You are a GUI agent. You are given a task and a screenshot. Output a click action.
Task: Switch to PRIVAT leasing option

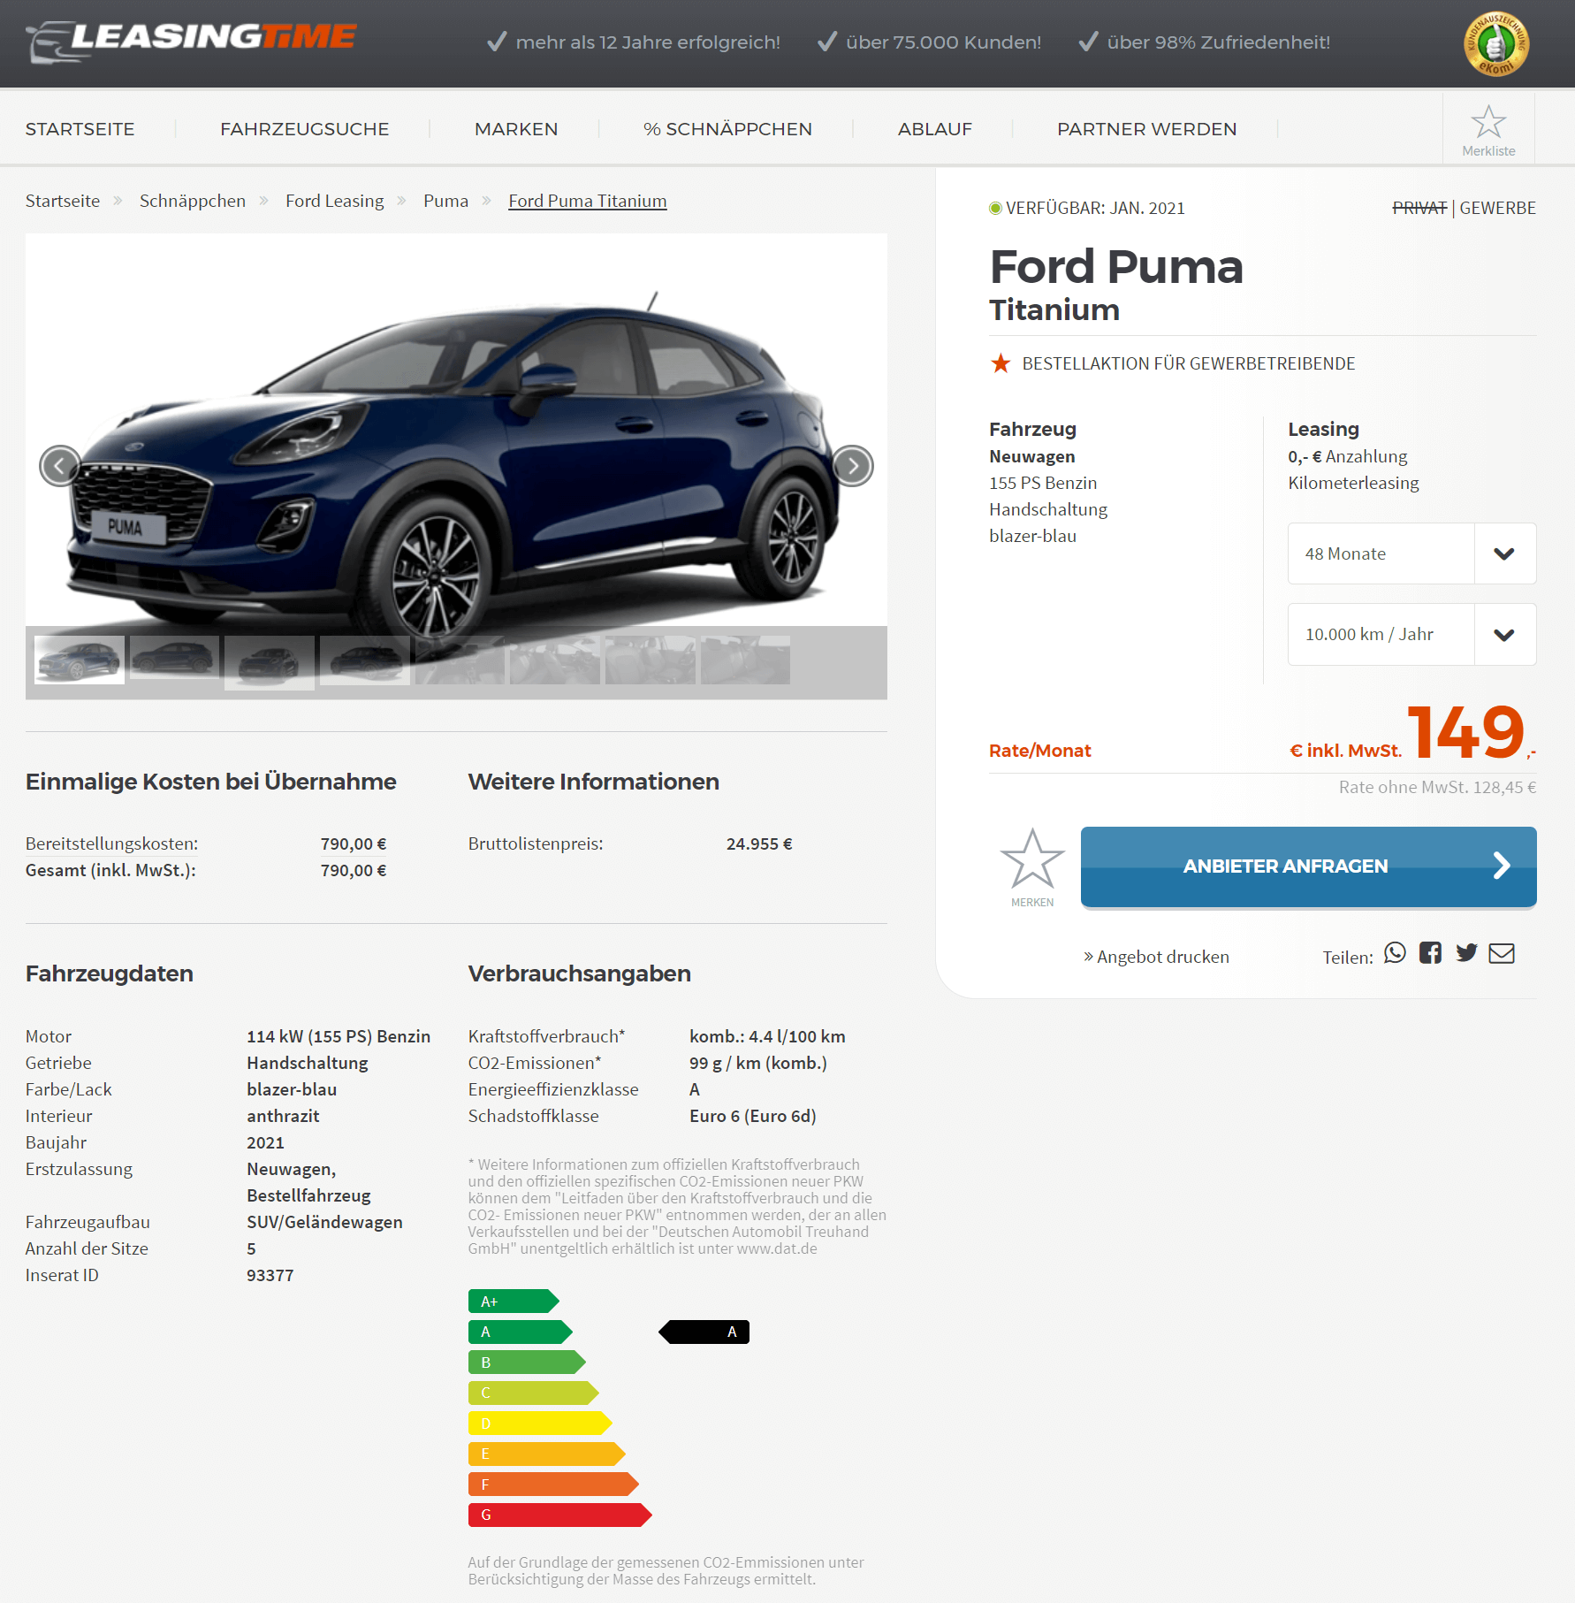pos(1419,208)
